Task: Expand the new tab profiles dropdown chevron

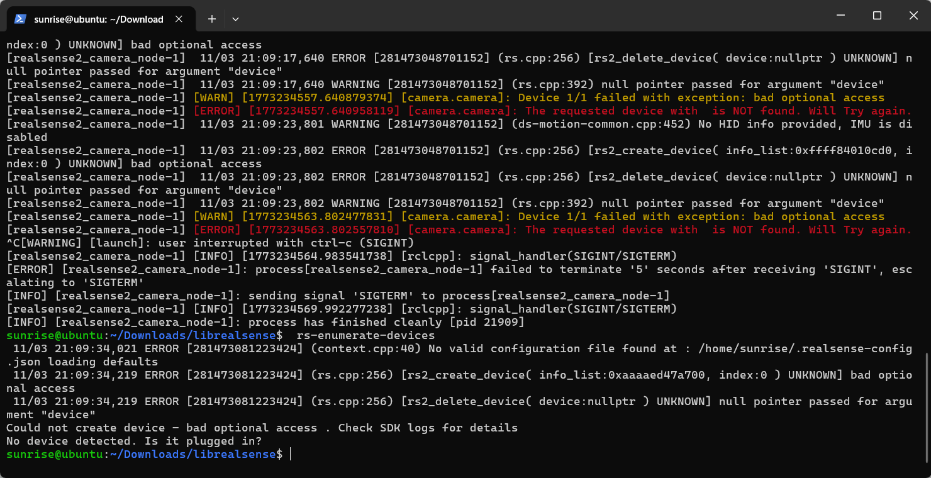Action: pos(235,19)
